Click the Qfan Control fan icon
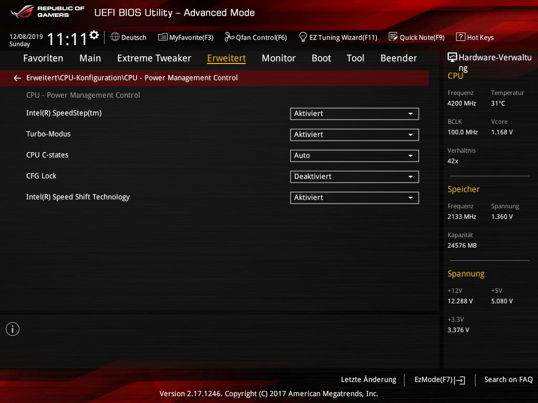538x403 pixels. click(229, 37)
